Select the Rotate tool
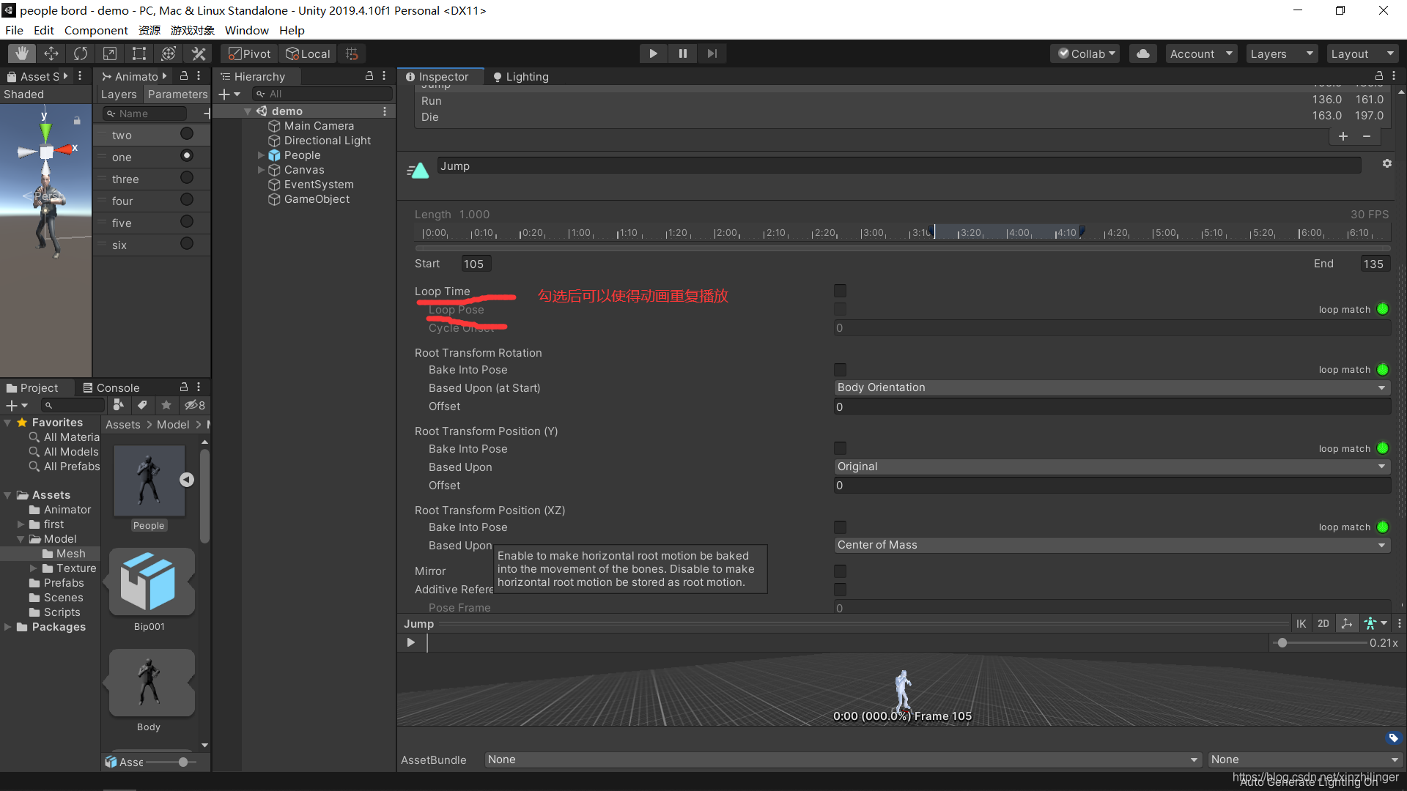The image size is (1407, 791). pos(81,53)
